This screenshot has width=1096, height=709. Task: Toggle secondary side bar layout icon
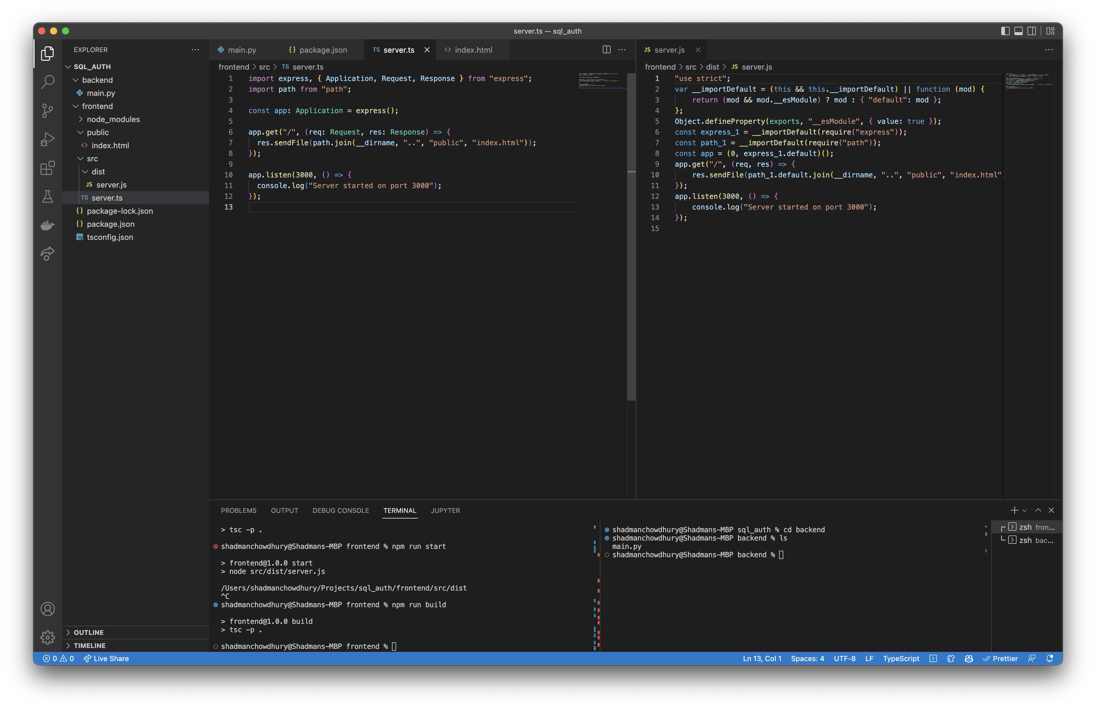click(1032, 31)
